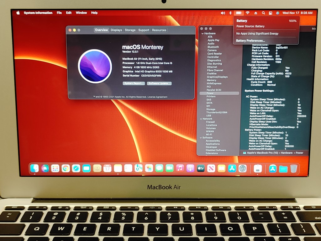Select Firewall under Network in sidebar

(210, 122)
